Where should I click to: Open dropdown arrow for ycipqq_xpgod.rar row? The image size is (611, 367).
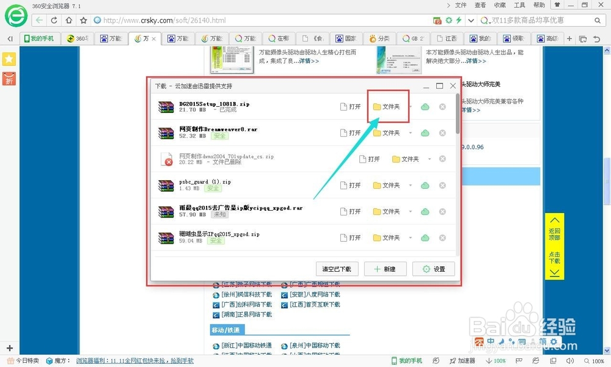411,211
